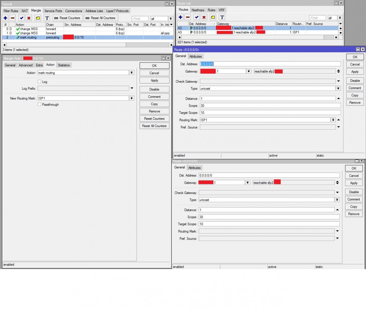
Task: Click the filter funnel icon in Firewall toolbar
Action: pyautogui.click(x=47, y=18)
